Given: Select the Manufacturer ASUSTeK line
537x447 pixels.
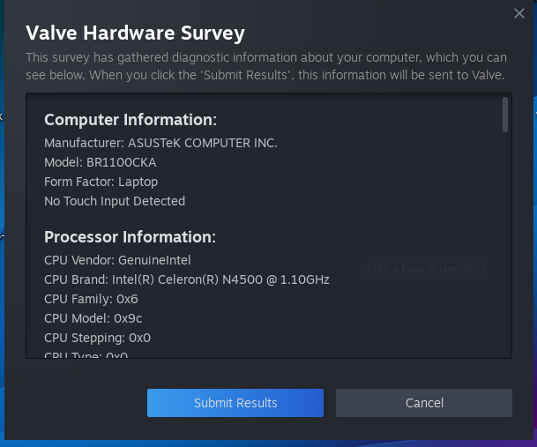Looking at the screenshot, I should (x=160, y=143).
